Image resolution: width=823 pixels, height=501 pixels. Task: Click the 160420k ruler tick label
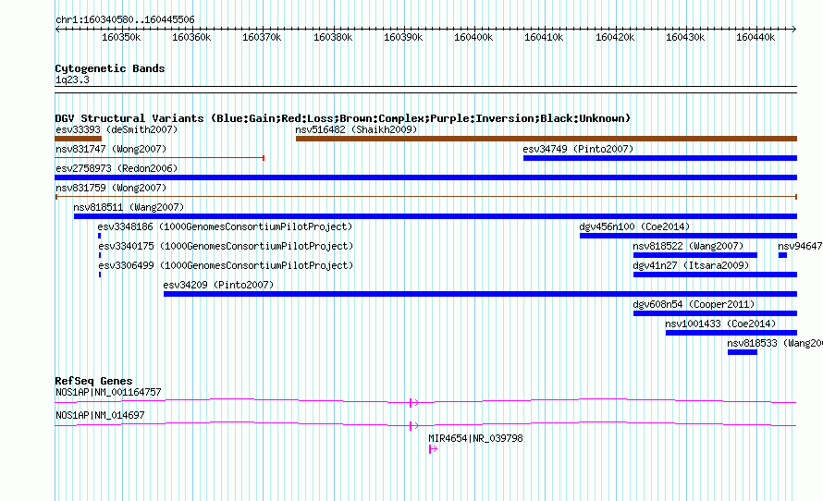(x=615, y=38)
